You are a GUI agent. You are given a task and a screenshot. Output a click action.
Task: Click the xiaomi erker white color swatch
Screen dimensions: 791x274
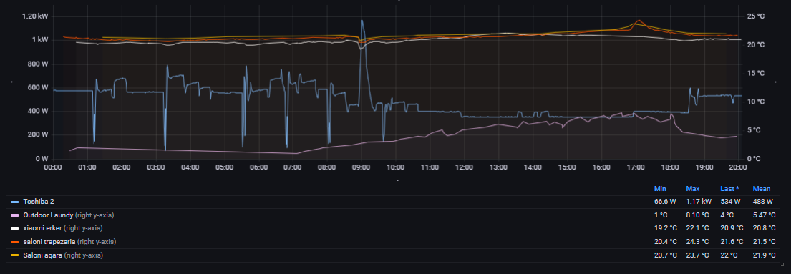(x=14, y=229)
